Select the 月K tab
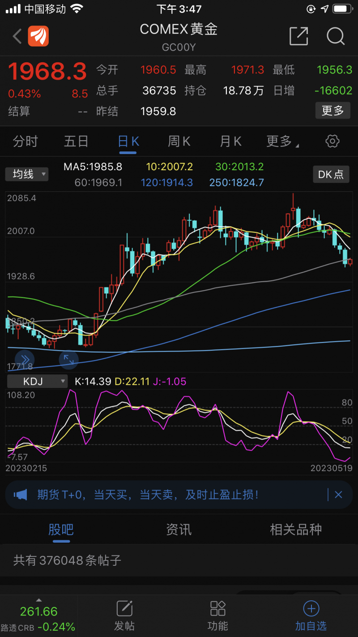Screen dimensions: 358x637 coord(230,142)
